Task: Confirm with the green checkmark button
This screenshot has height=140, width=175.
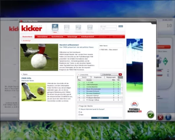Action: point(150,115)
